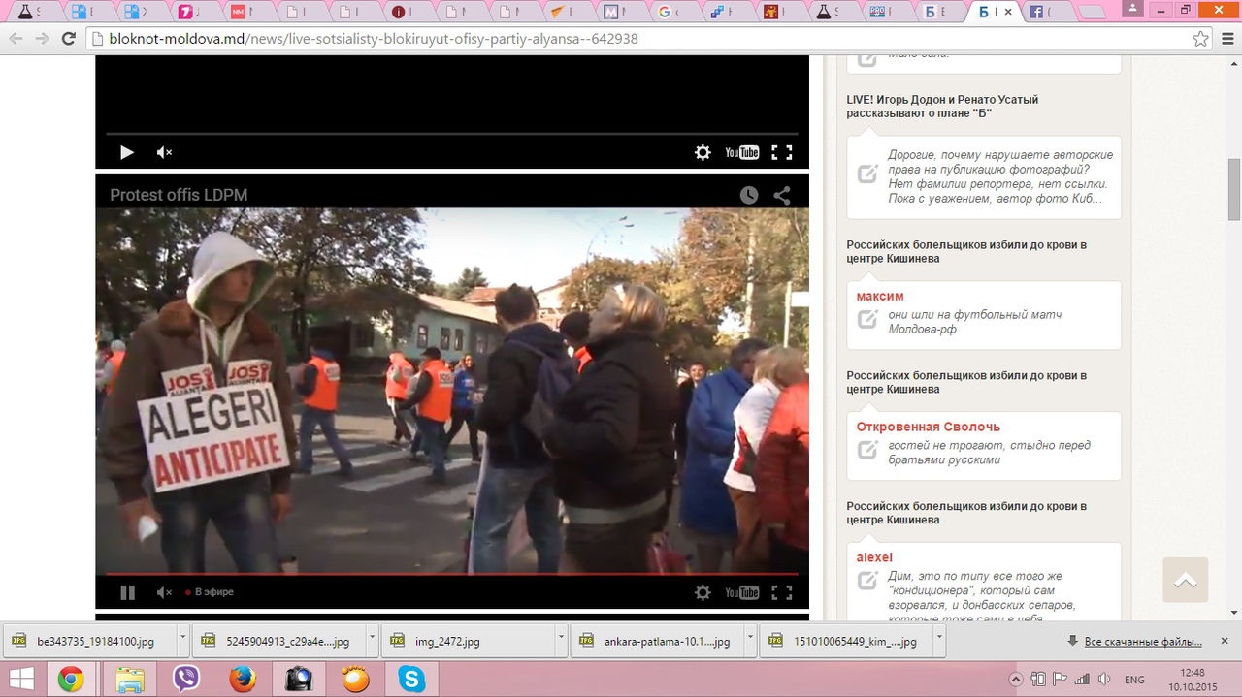Open dropdown arrow for img_2472.jpg

click(x=560, y=641)
